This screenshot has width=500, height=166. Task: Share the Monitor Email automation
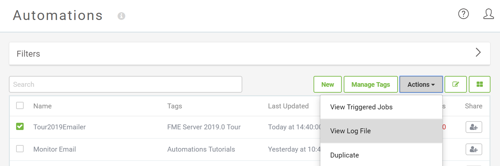(473, 149)
